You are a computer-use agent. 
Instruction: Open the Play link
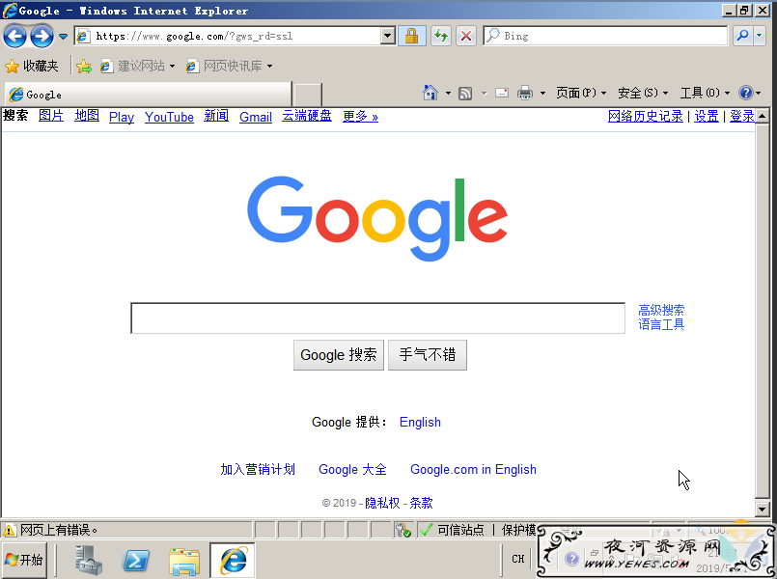pyautogui.click(x=122, y=117)
